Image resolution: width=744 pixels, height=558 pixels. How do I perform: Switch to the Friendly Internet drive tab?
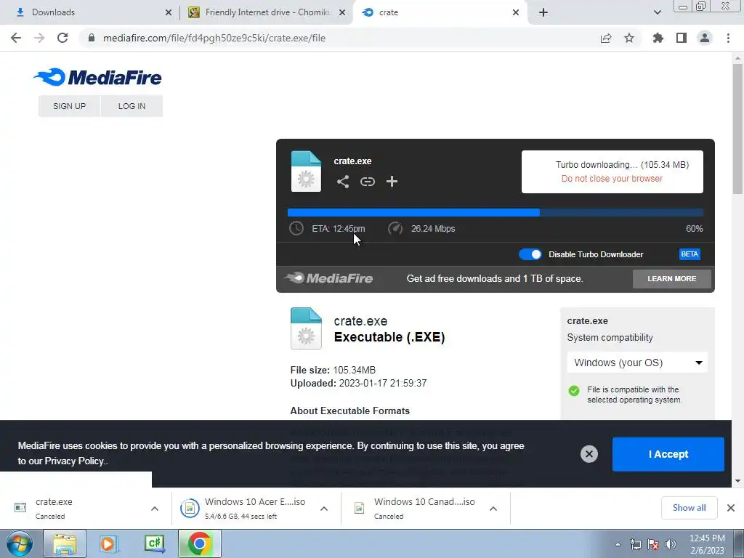(x=267, y=12)
